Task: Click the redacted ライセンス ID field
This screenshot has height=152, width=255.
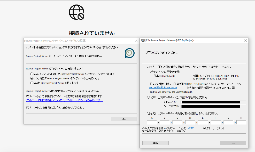Action: tap(213, 102)
